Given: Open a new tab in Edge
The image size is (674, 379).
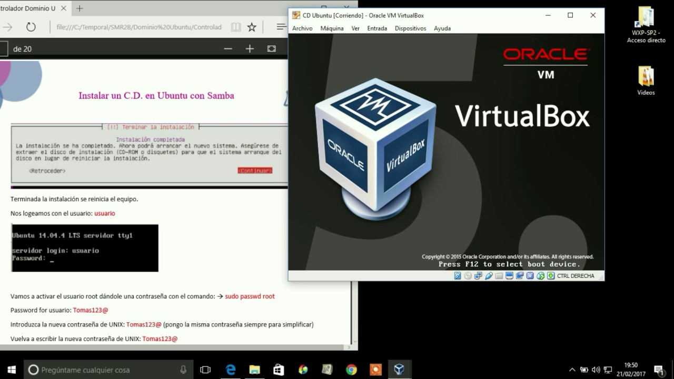Looking at the screenshot, I should 80,8.
